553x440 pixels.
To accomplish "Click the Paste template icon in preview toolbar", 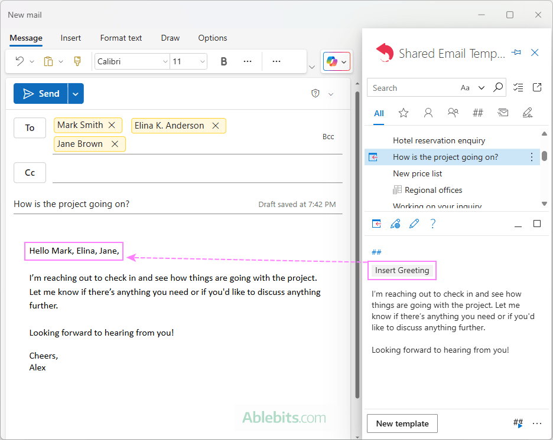I will coord(376,224).
